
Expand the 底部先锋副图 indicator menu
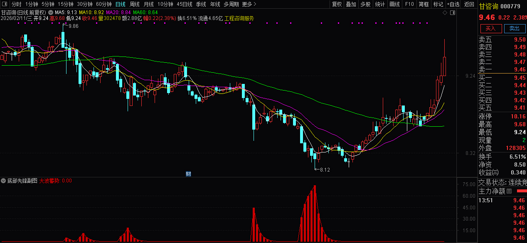[4, 181]
